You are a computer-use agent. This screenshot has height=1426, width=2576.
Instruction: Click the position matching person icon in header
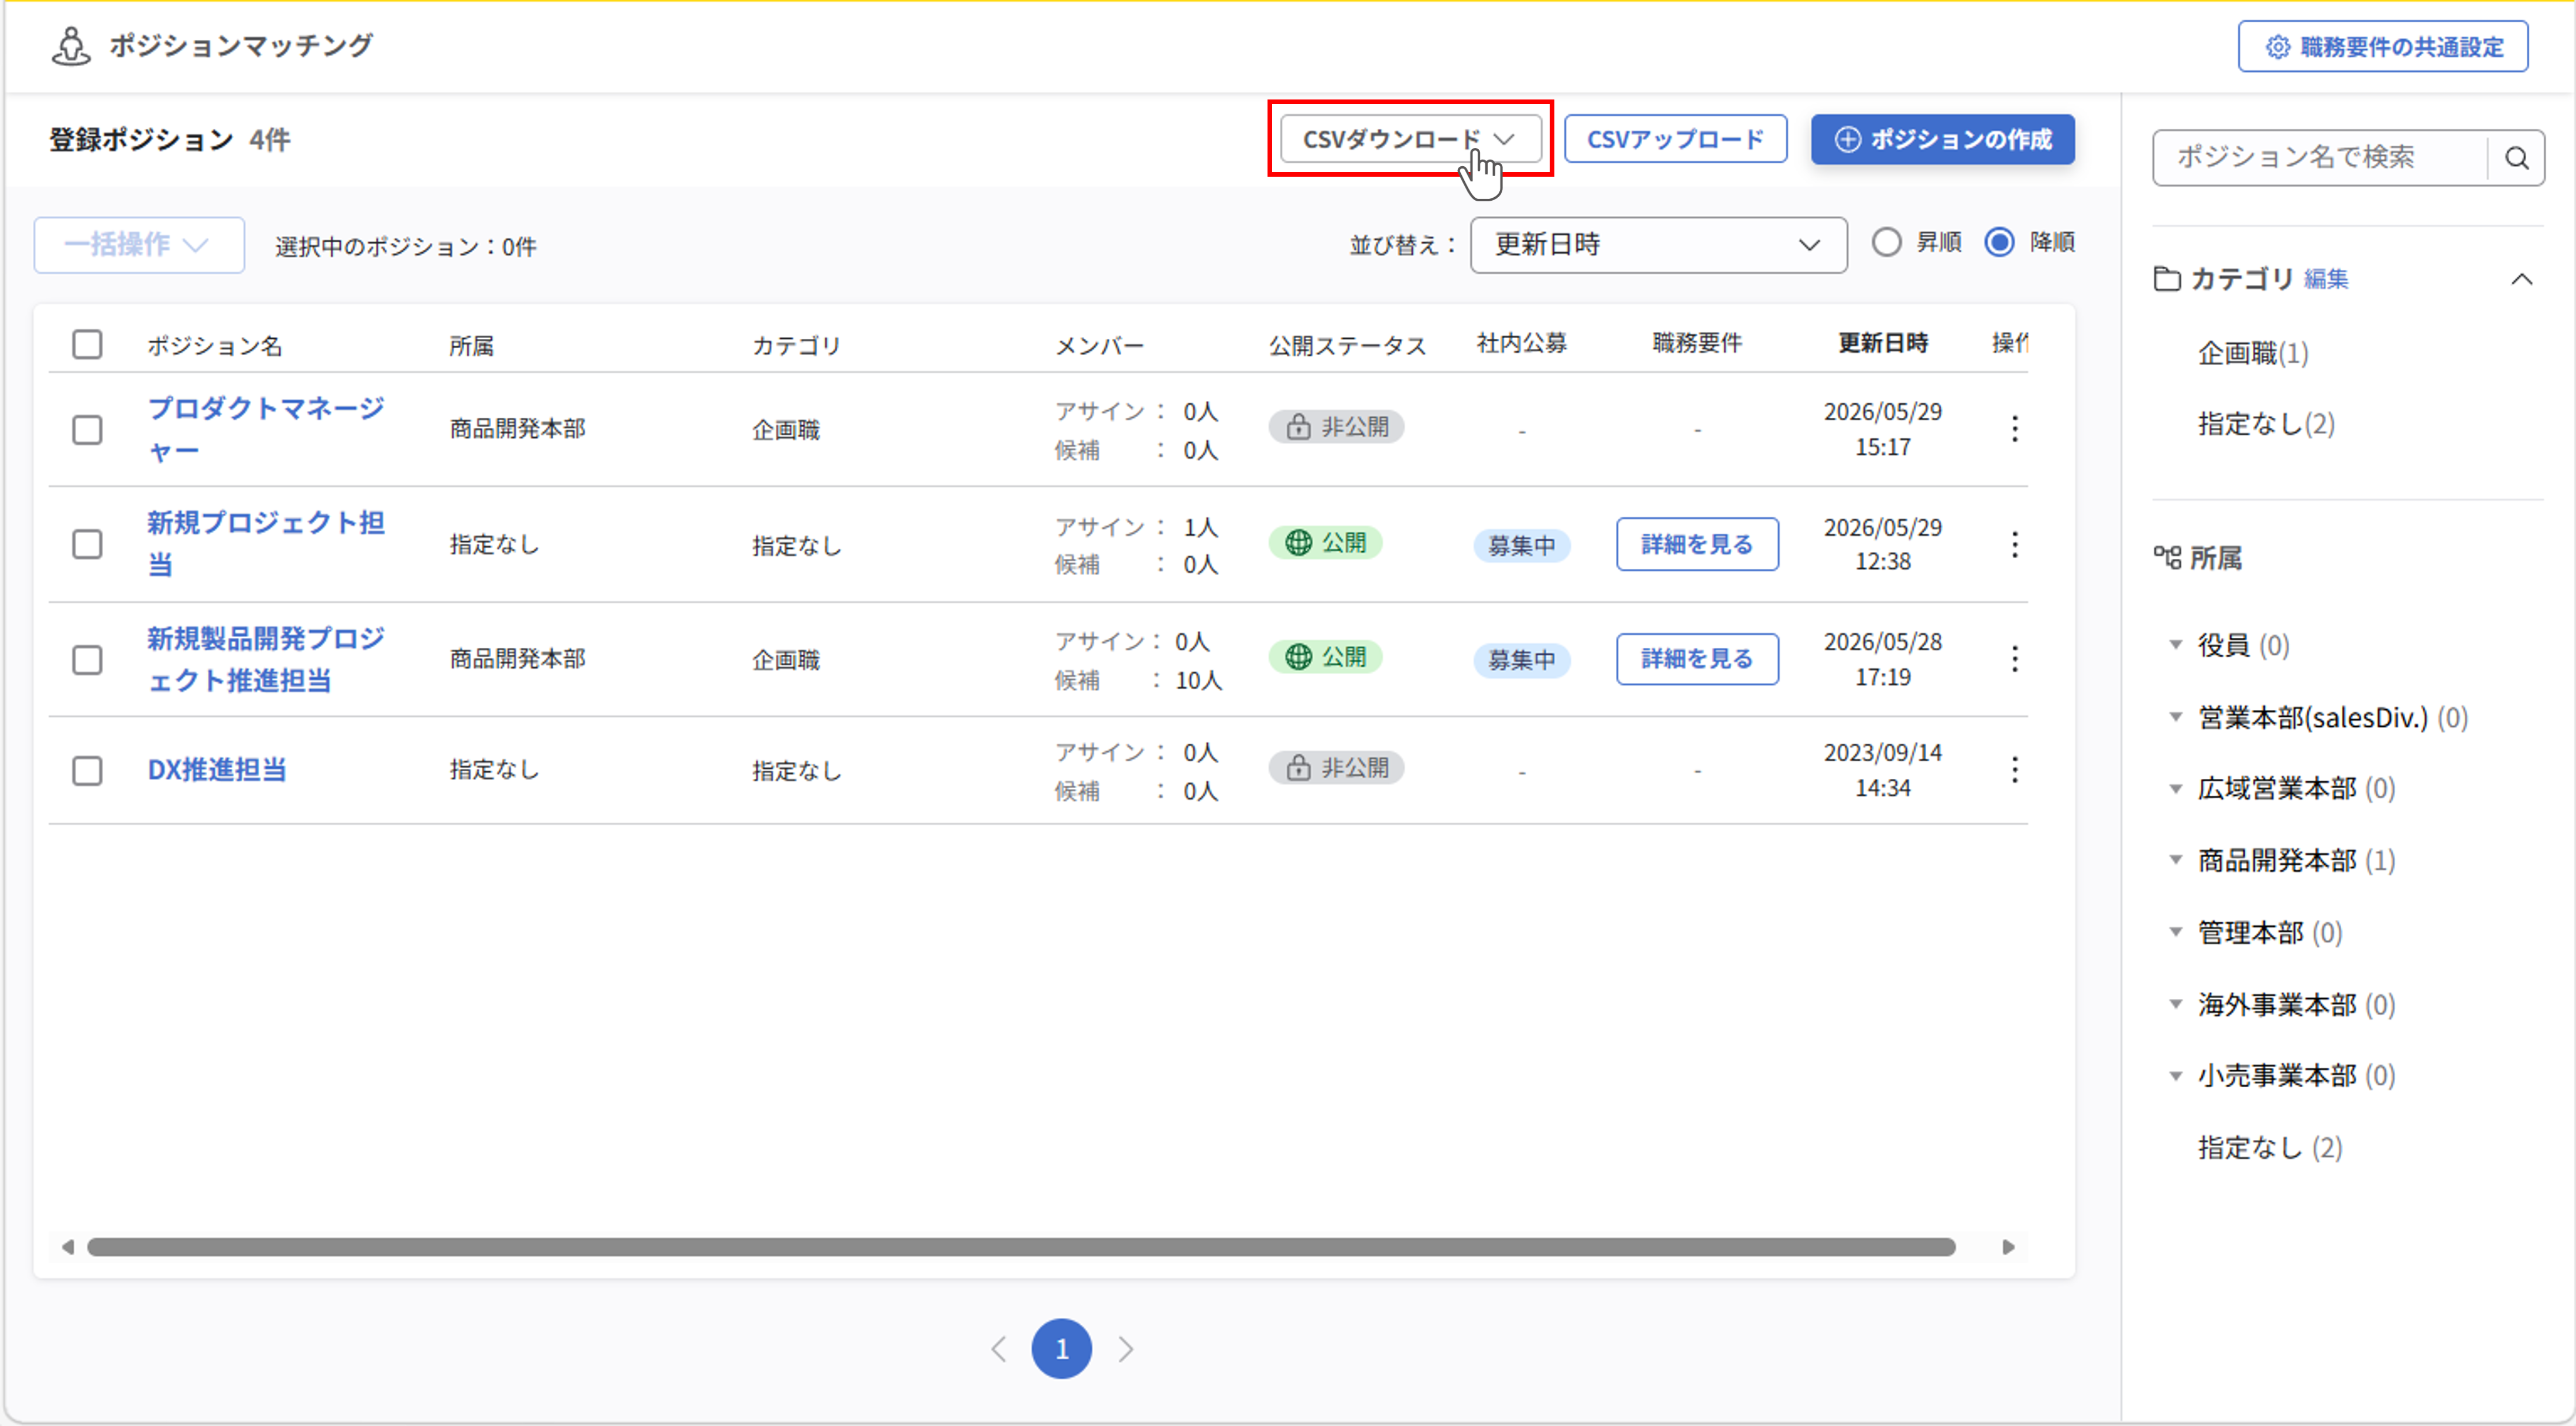[71, 45]
